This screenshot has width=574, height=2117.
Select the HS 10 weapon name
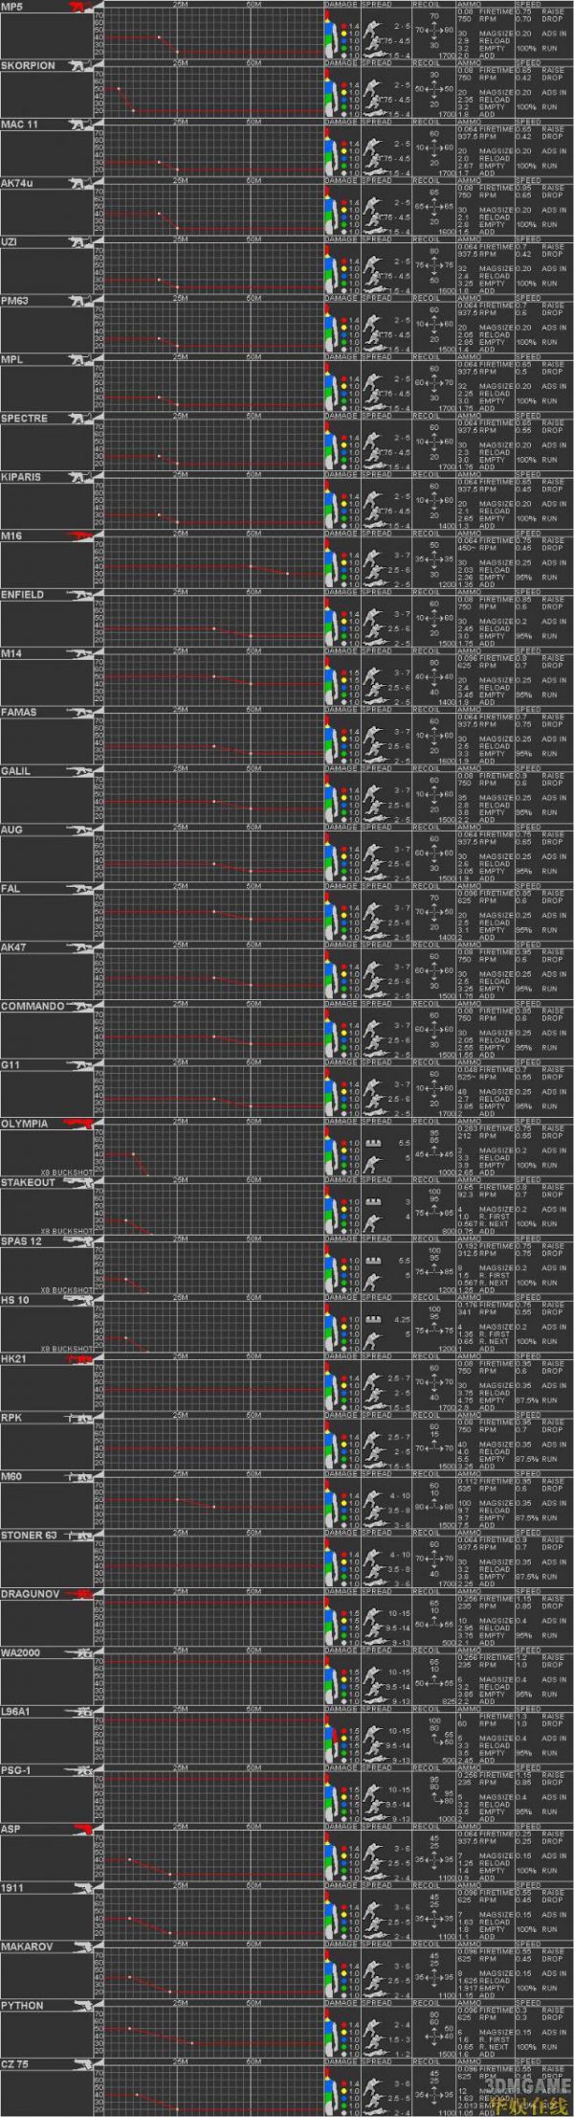[15, 1300]
